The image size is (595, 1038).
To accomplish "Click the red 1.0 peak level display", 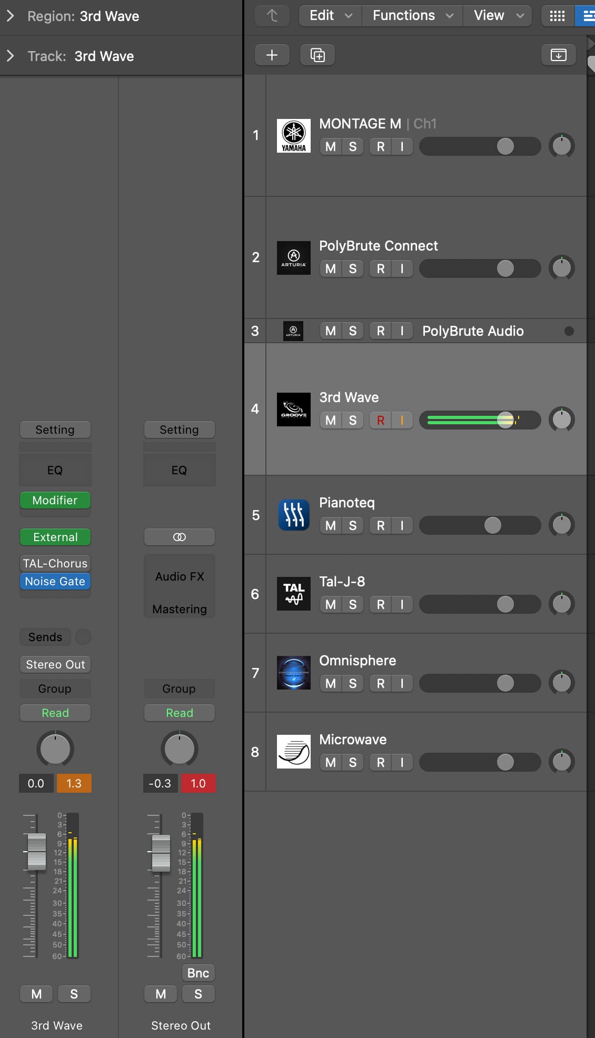I will click(x=198, y=783).
